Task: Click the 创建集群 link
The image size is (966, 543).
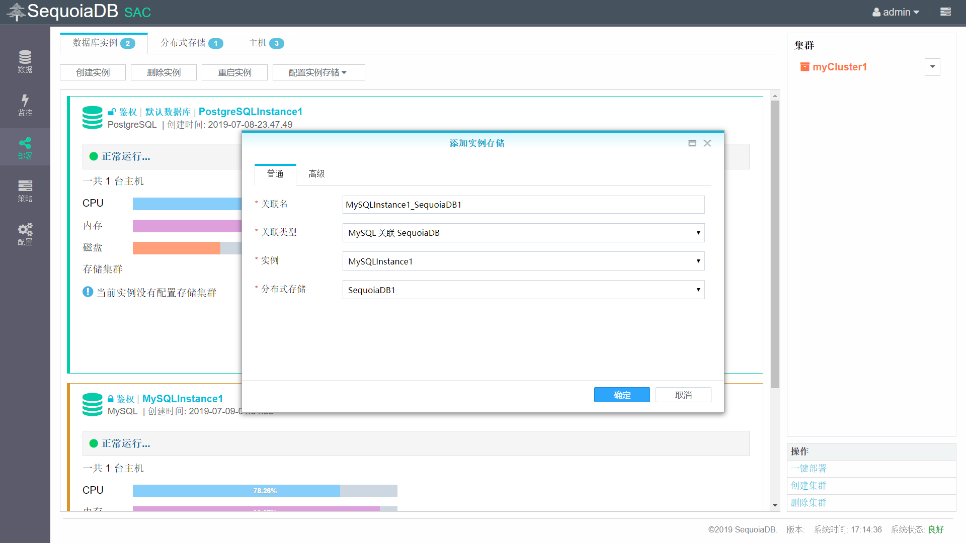Action: [x=809, y=486]
